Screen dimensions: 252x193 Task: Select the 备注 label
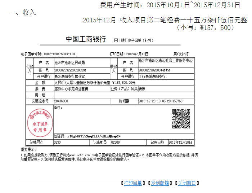pos(58,108)
